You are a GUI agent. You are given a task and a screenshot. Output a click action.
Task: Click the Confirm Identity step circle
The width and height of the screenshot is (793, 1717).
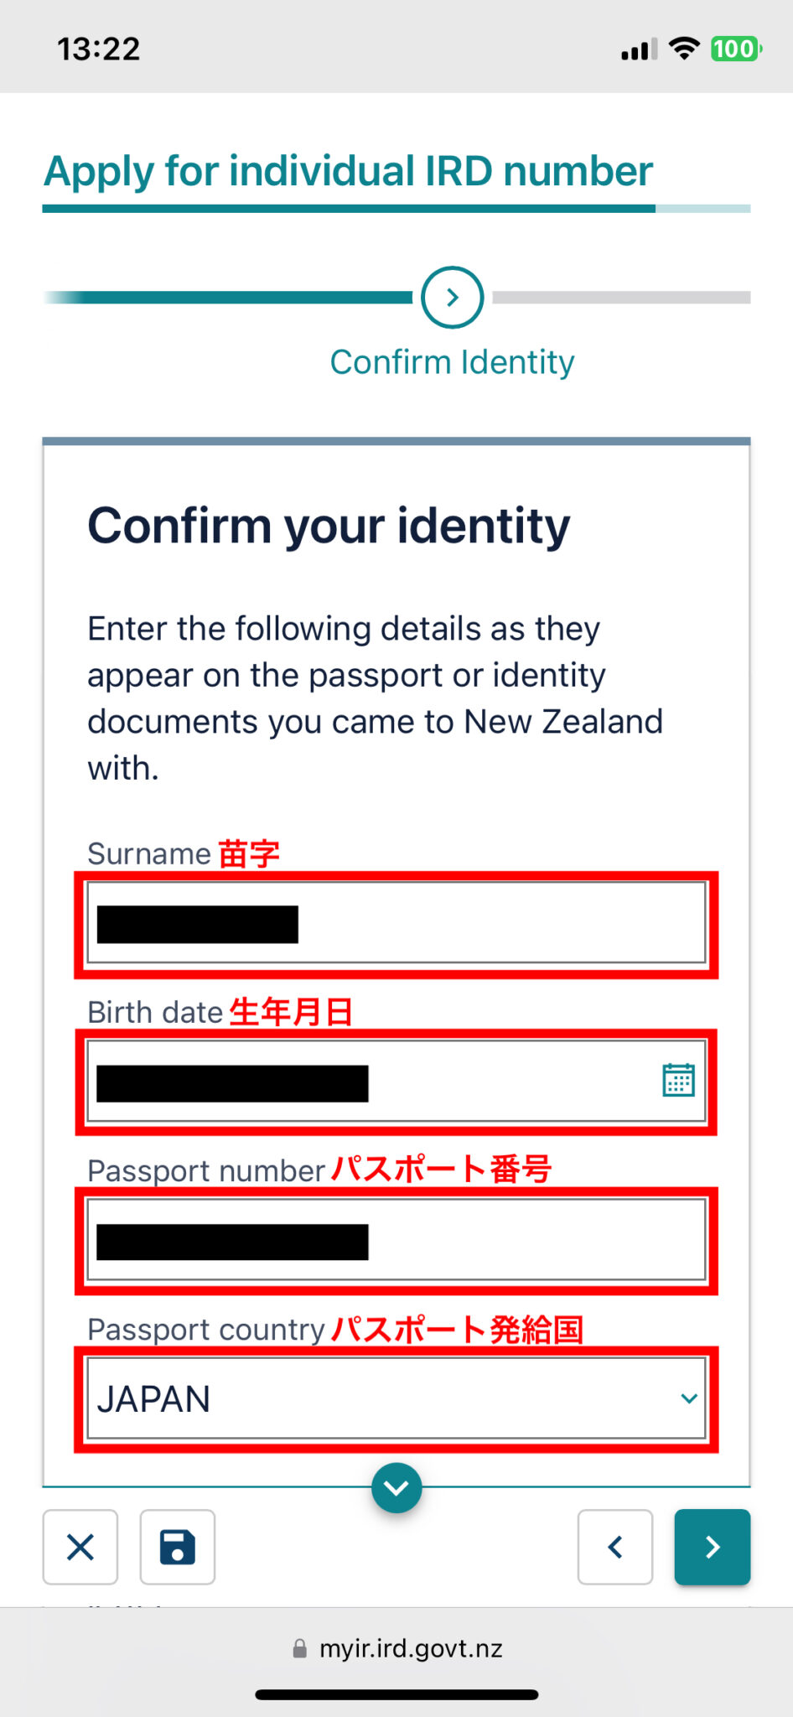tap(452, 298)
